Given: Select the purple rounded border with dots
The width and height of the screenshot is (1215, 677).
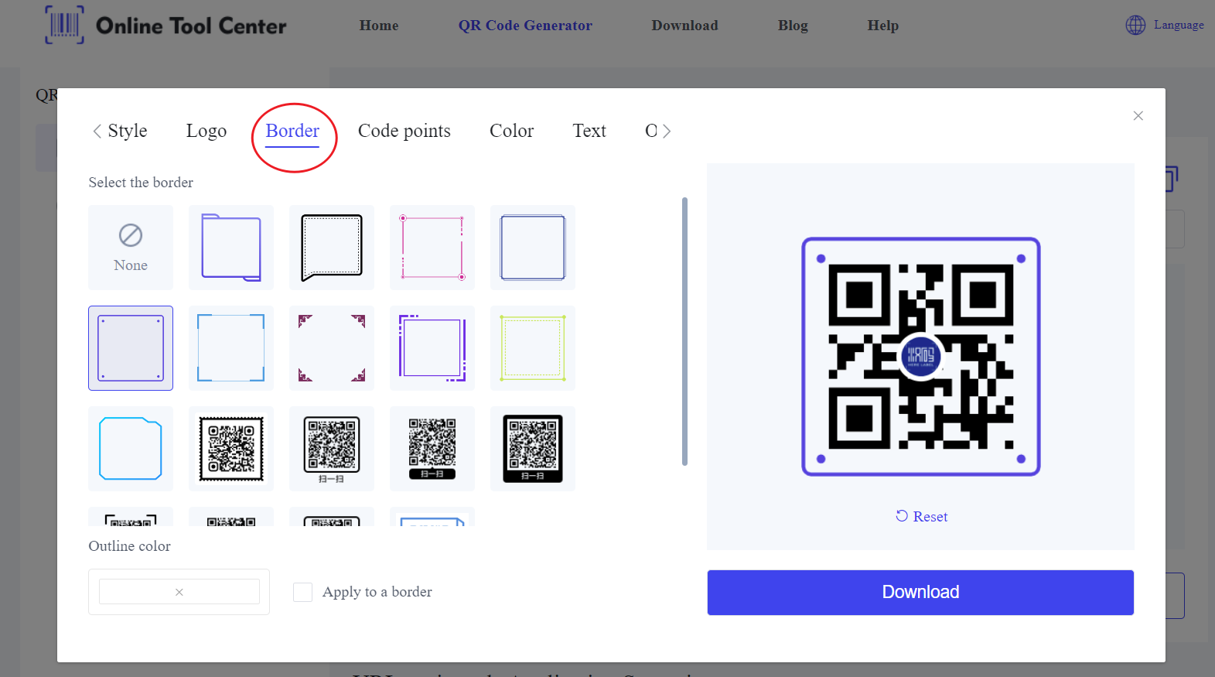Looking at the screenshot, I should [131, 348].
